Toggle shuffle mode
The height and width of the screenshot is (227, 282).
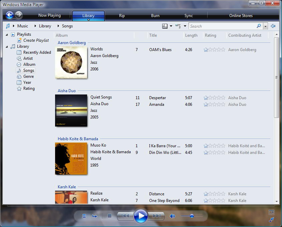pyautogui.click(x=84, y=216)
